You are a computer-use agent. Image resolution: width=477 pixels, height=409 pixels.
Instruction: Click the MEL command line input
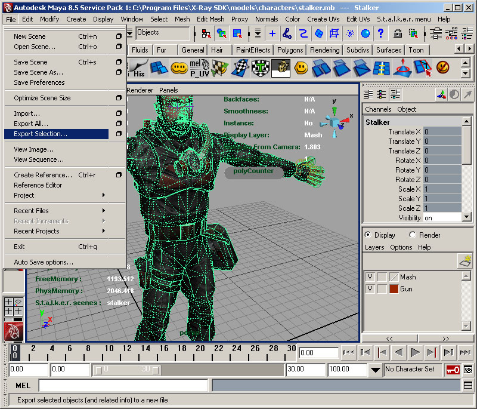[x=123, y=385]
